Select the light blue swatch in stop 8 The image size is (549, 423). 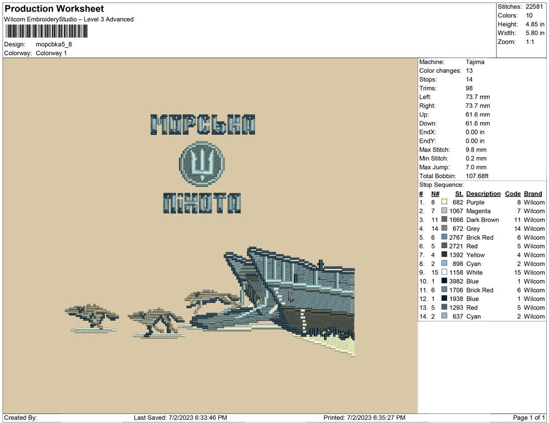point(444,263)
